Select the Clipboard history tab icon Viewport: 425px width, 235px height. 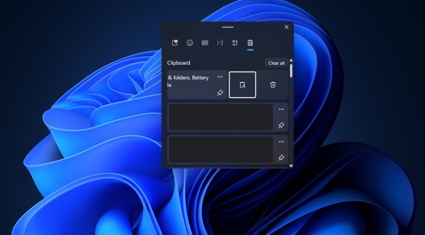tap(250, 43)
